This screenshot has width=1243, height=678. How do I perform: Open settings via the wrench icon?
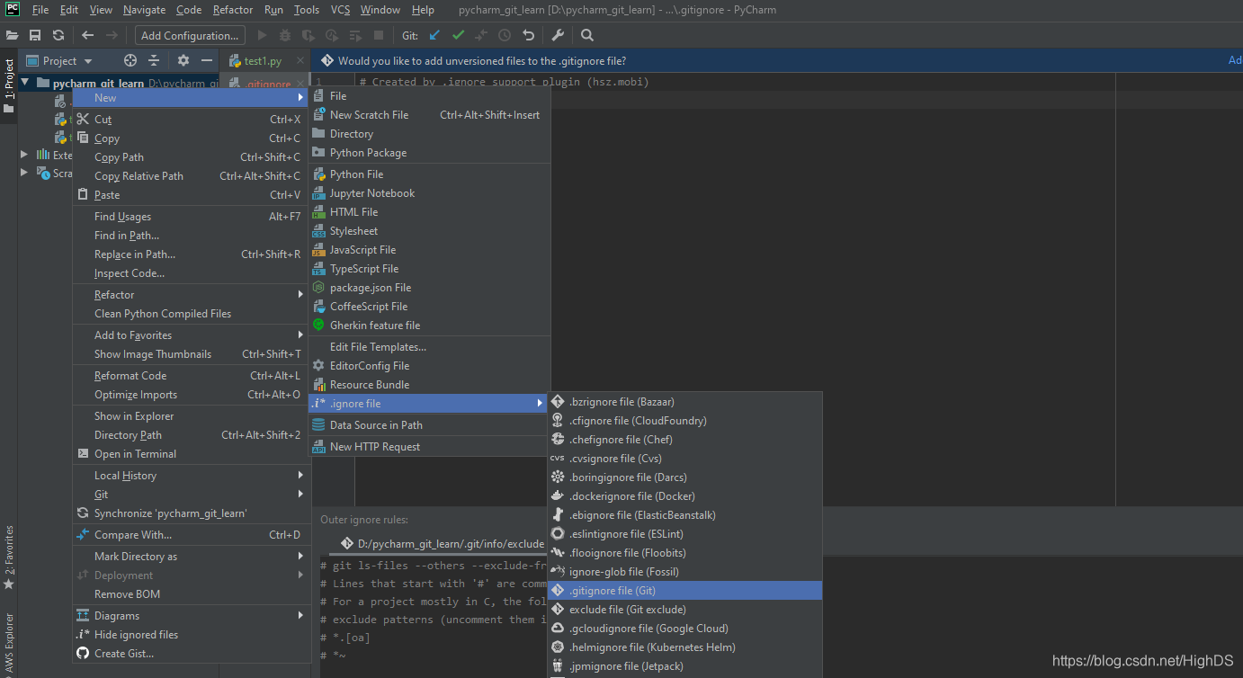tap(558, 35)
